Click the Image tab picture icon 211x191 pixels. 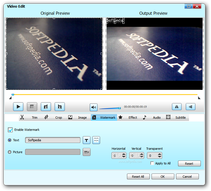[70, 117]
